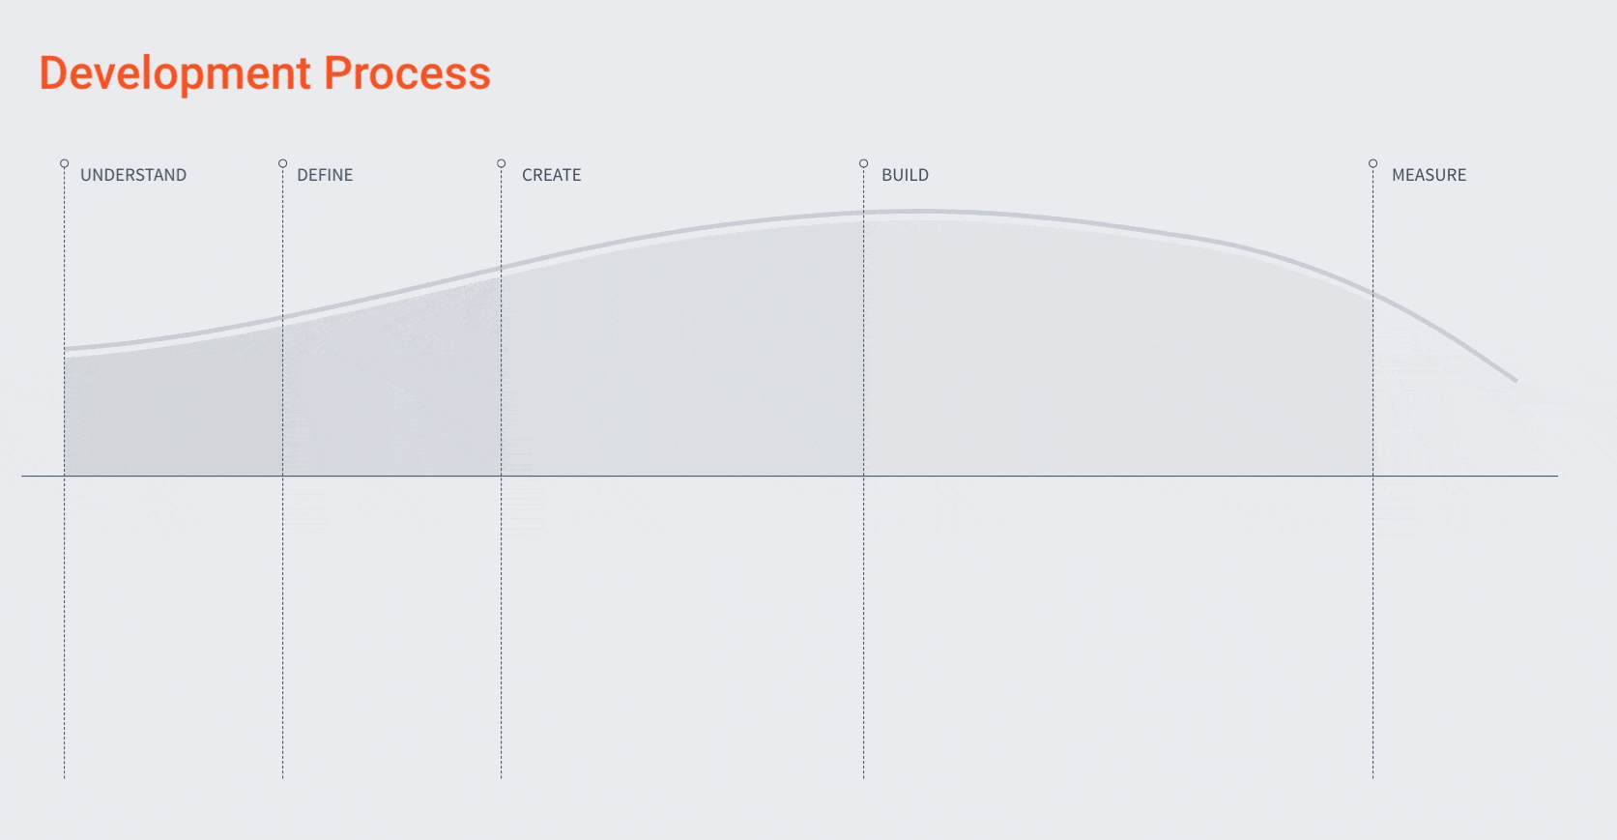Screen dimensions: 1617x840
Task: Click where BUILD dashed line meets the curve
Action: pos(864,213)
